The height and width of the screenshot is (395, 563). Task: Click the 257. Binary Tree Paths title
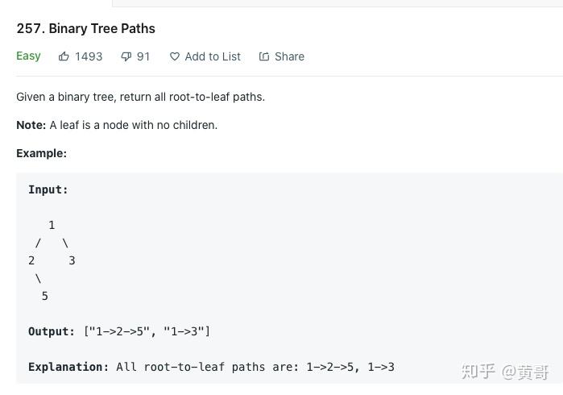click(86, 28)
